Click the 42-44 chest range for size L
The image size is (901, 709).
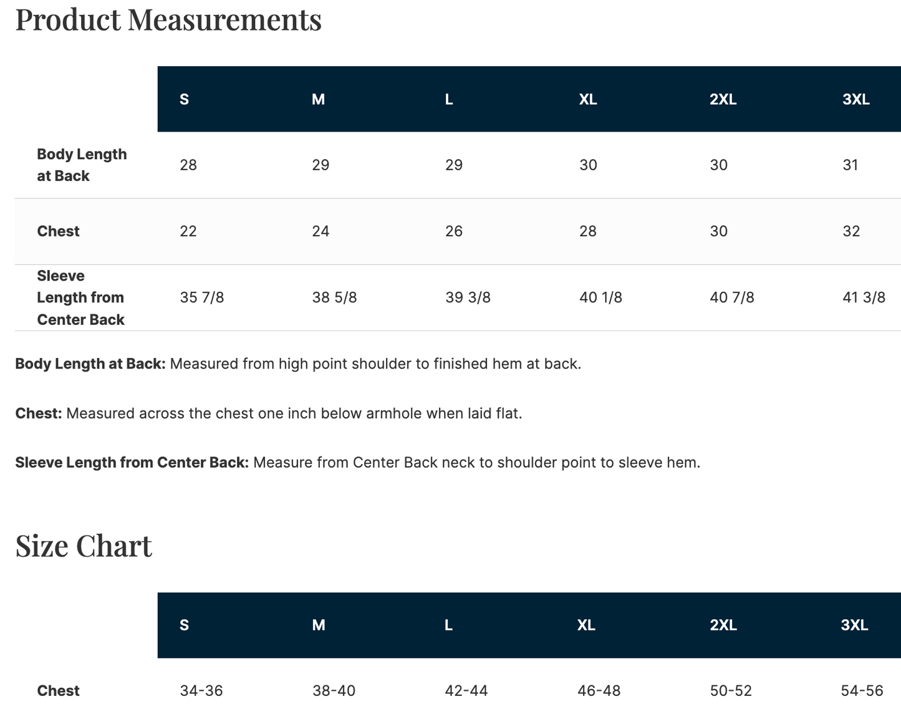coord(466,691)
